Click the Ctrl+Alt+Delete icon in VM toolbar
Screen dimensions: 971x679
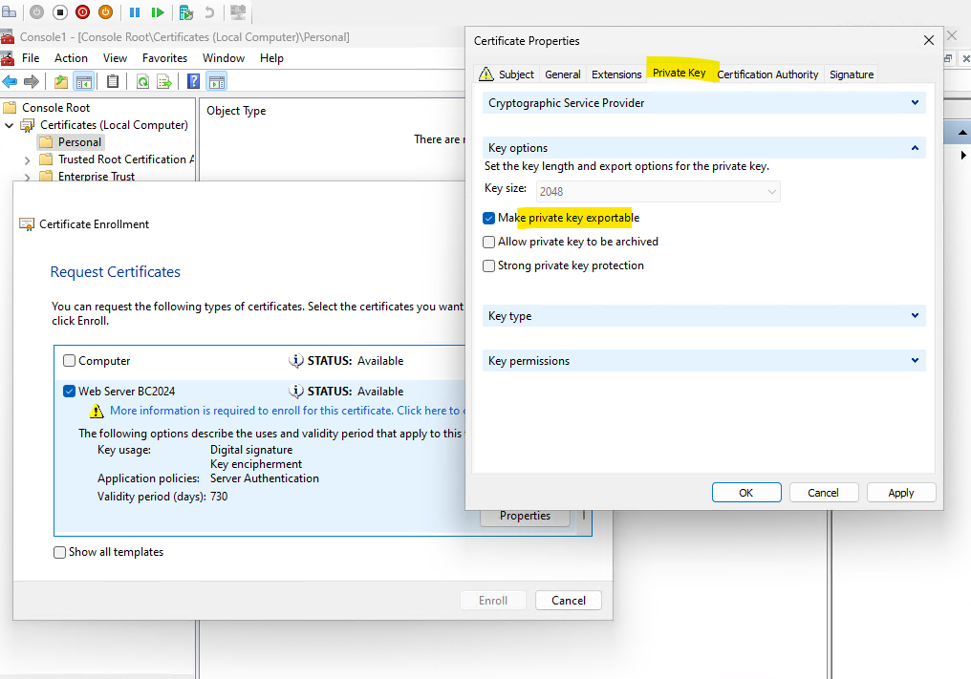pos(9,11)
